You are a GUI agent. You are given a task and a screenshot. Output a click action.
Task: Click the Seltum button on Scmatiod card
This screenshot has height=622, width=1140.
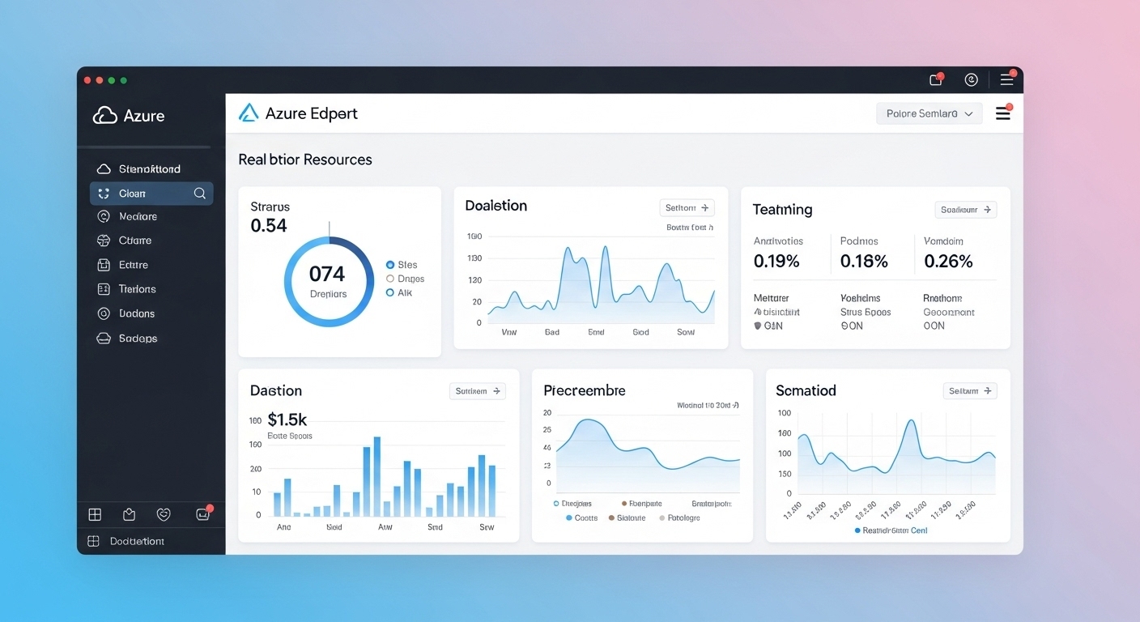[x=969, y=391]
